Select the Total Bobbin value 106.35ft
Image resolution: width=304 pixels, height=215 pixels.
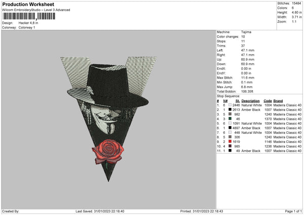pyautogui.click(x=247, y=91)
